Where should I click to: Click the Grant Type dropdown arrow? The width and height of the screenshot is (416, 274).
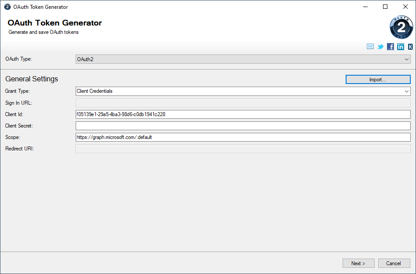[407, 91]
